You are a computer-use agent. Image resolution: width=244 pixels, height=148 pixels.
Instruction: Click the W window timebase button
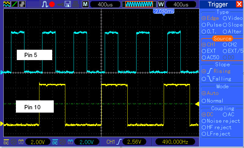[161, 4]
